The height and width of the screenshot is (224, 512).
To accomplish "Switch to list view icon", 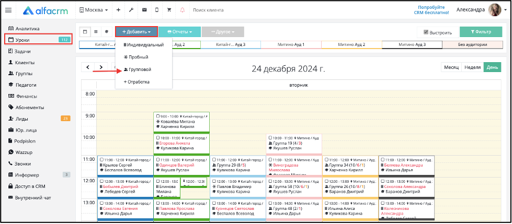I will click(96, 32).
